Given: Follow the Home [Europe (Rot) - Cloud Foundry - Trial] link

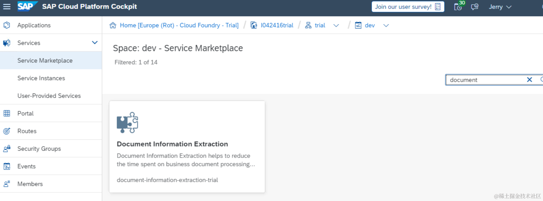Looking at the screenshot, I should click(x=179, y=25).
